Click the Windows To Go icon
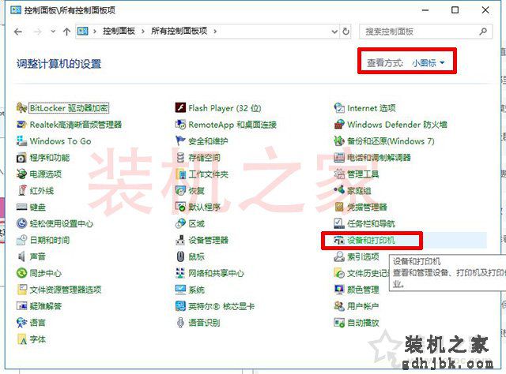The height and width of the screenshot is (374, 506). point(21,140)
